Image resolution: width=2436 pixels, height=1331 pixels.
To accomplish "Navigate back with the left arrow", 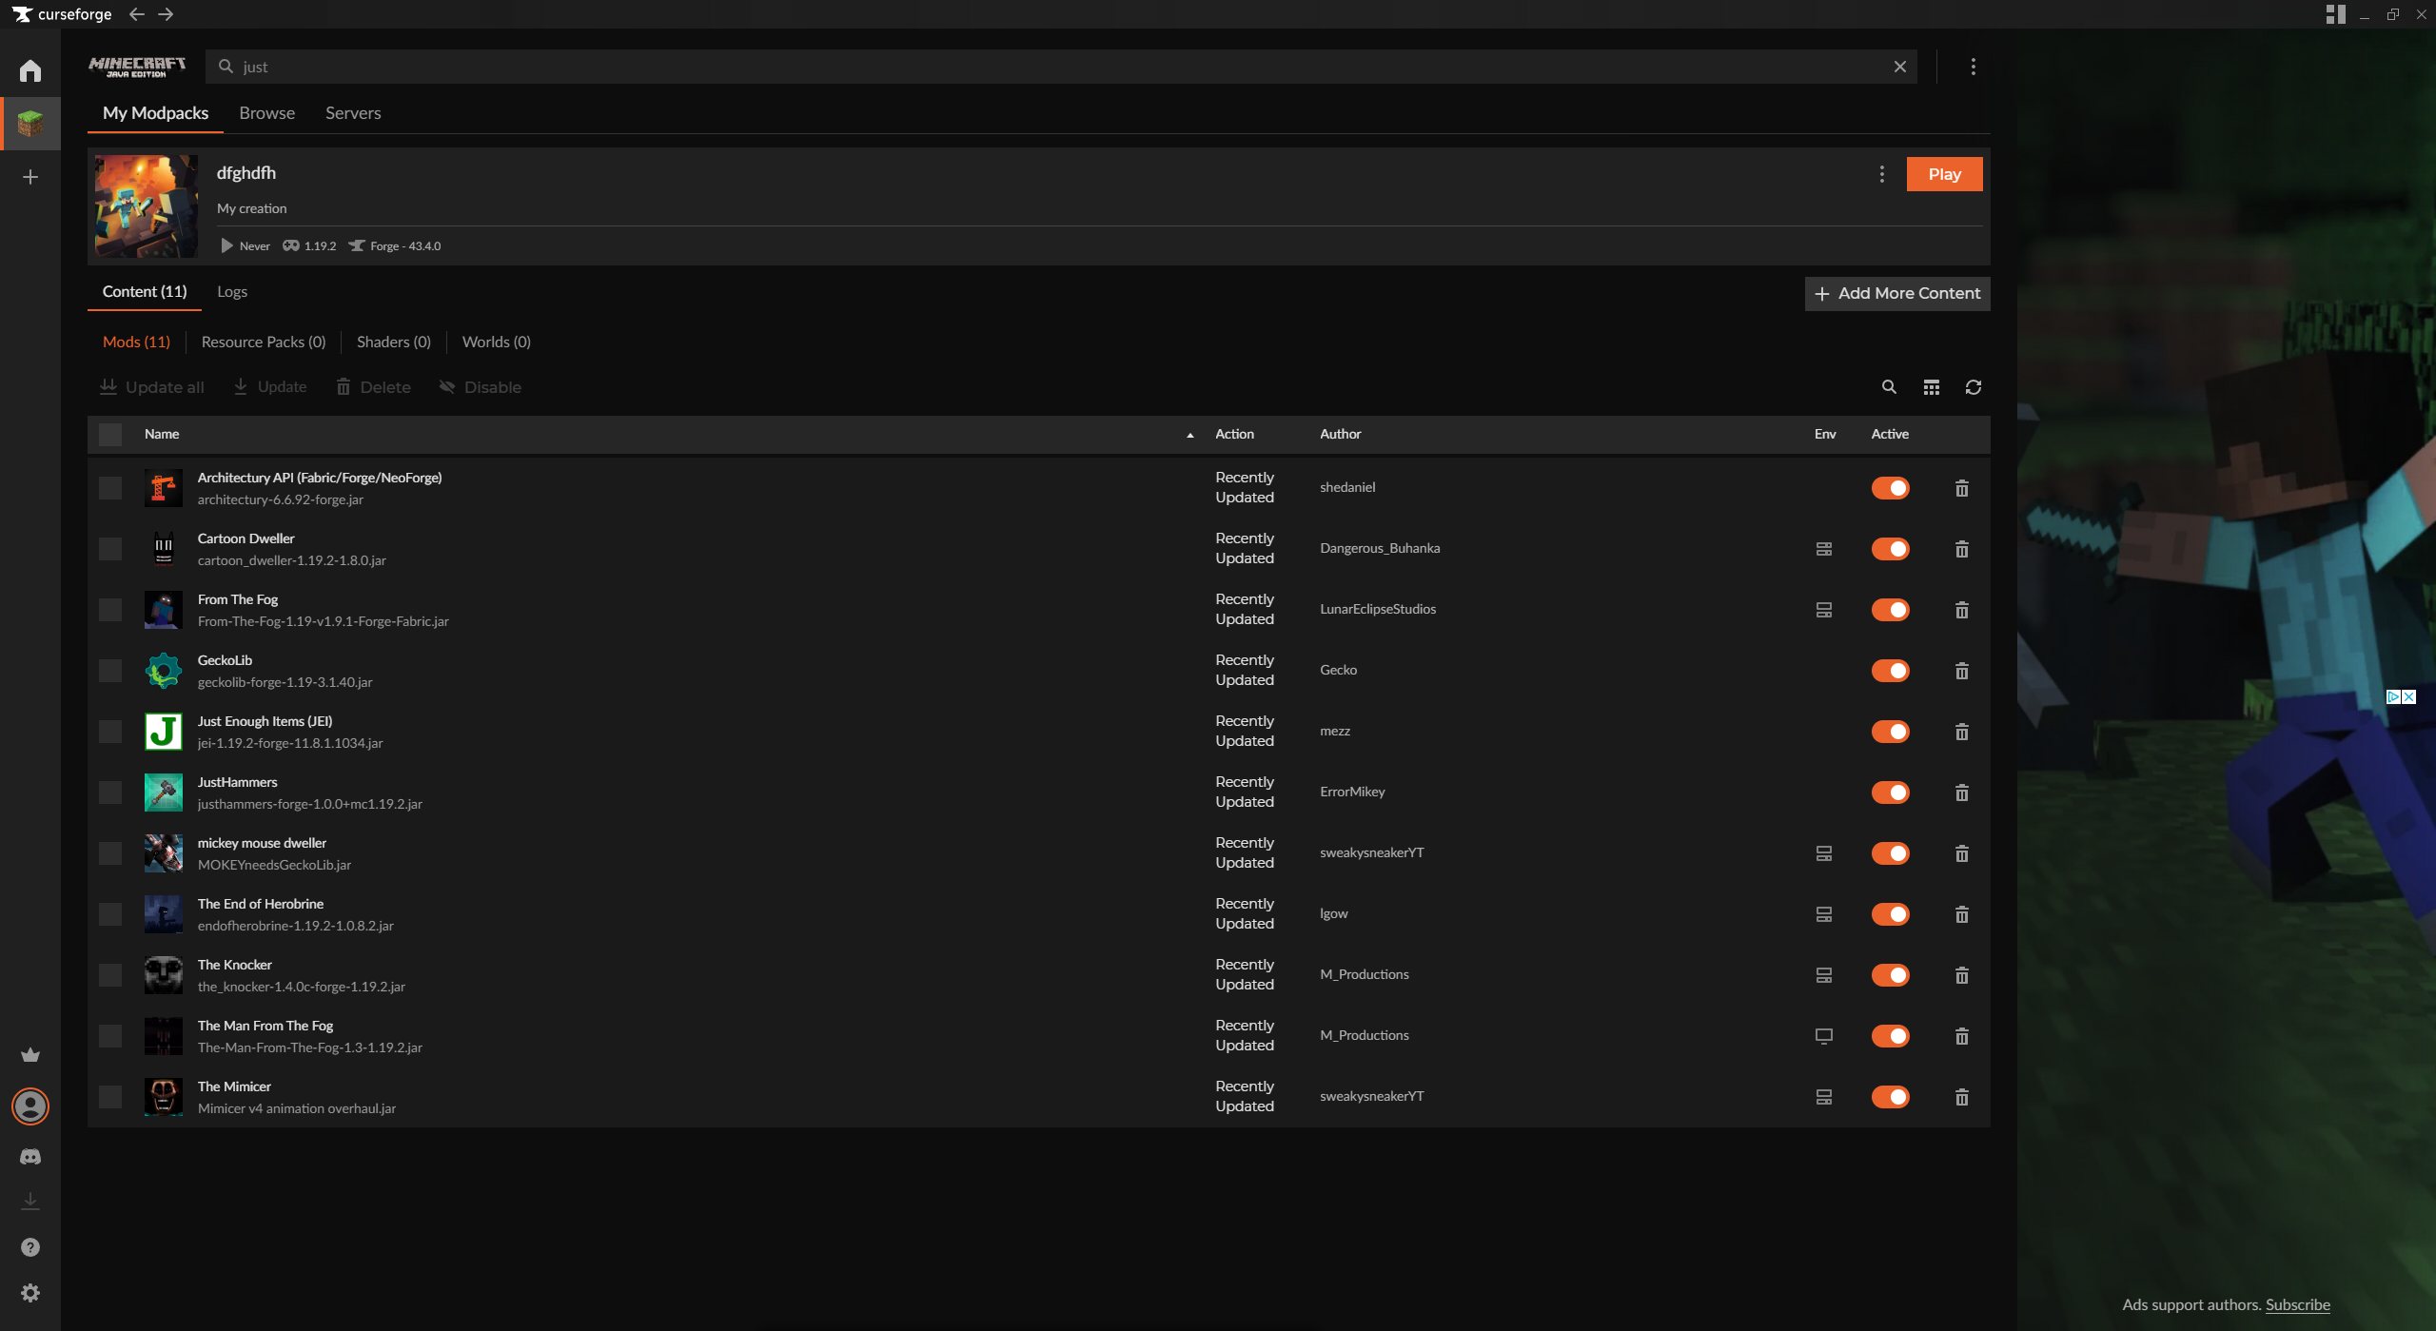I will (x=137, y=14).
